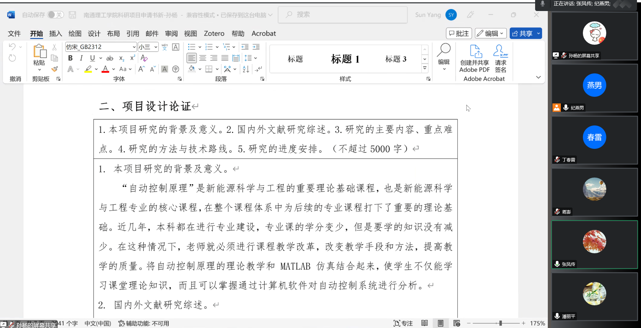Click the Sort icon in paragraph group
The height and width of the screenshot is (328, 641).
click(x=246, y=69)
